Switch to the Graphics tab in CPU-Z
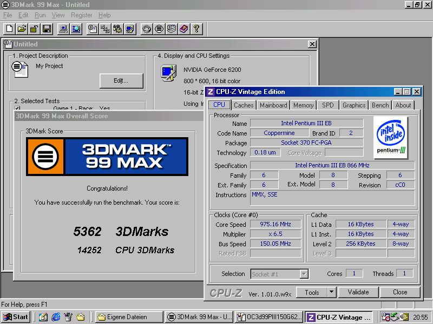This screenshot has height=324, width=433. point(354,105)
